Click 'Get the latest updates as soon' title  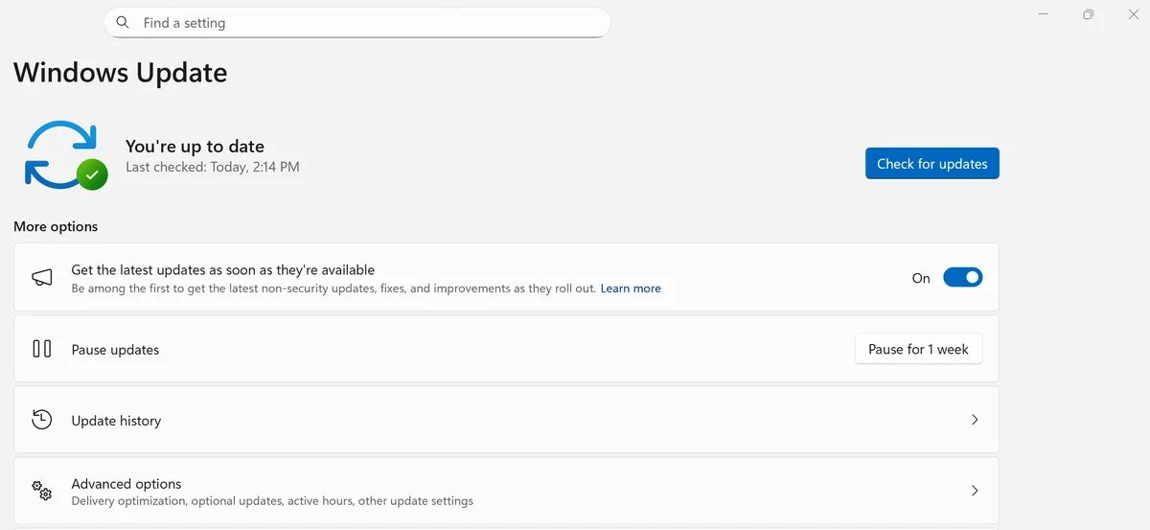click(223, 270)
